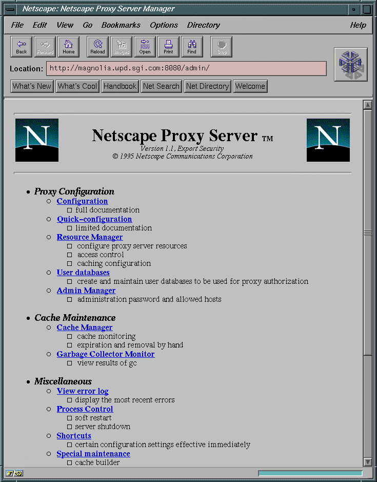Go to Home via toolbar icon

coord(69,47)
